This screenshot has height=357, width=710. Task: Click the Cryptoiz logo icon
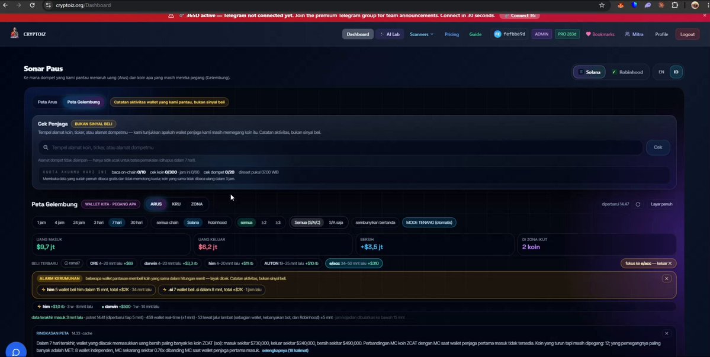pos(14,33)
